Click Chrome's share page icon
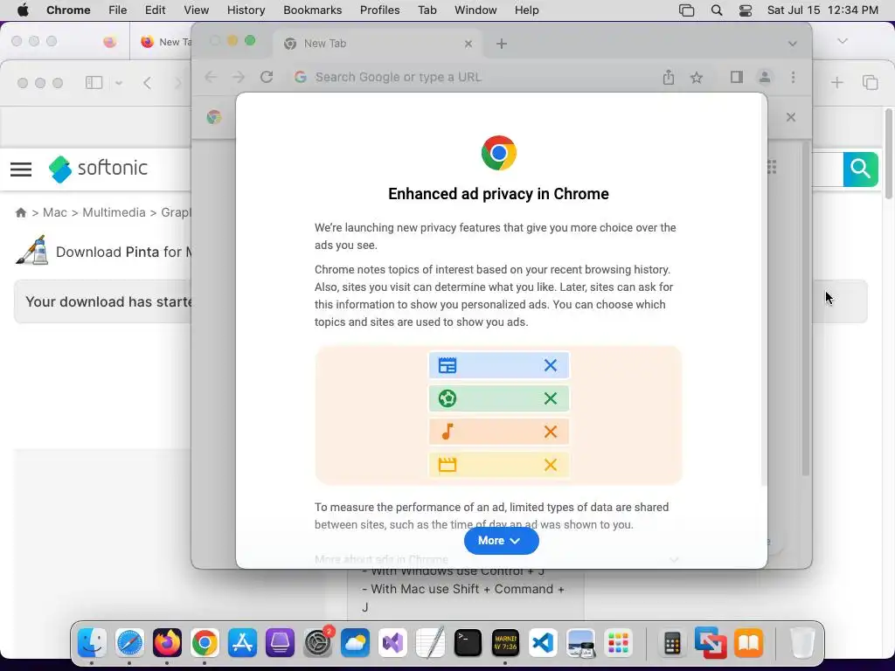The width and height of the screenshot is (895, 671). pyautogui.click(x=669, y=77)
